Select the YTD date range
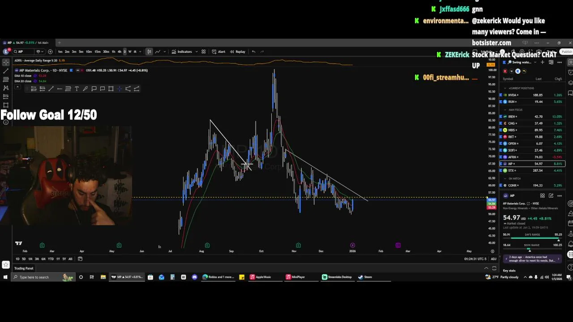The height and width of the screenshot is (322, 573). (x=51, y=259)
